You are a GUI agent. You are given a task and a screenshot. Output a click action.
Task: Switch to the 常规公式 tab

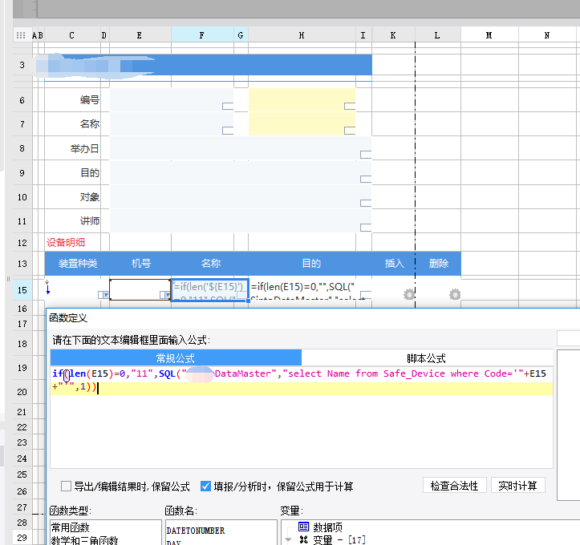coord(175,358)
